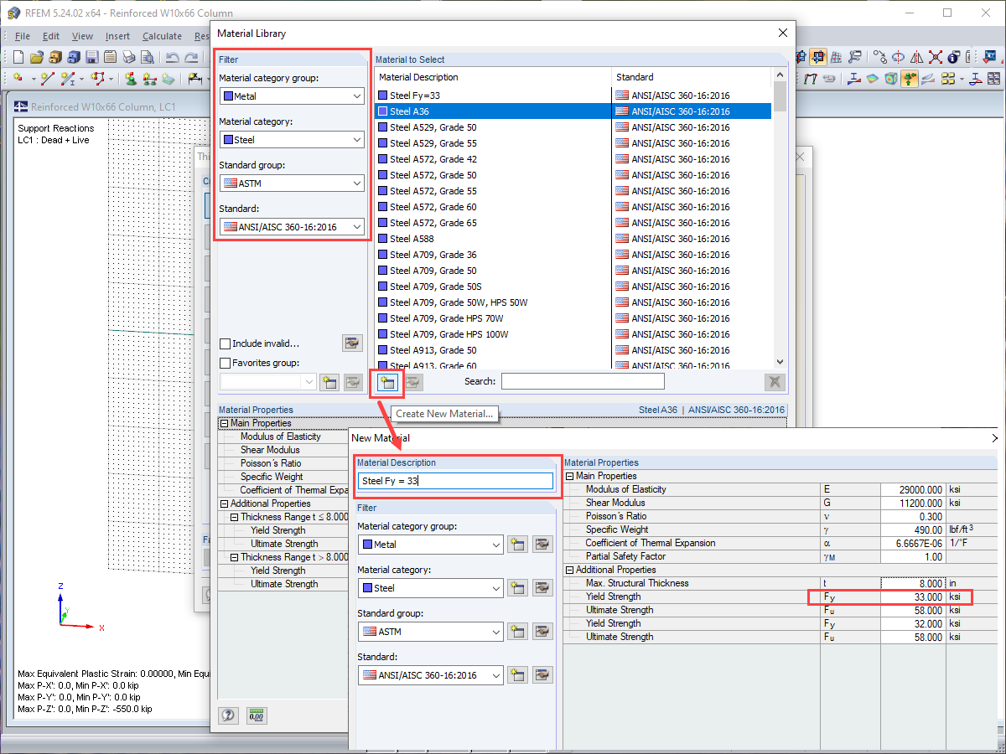Click the Print Preview magnifier icon
Screen dimensions: 1006x754
click(x=148, y=57)
